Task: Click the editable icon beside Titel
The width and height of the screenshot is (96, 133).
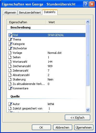Action: 10,35
